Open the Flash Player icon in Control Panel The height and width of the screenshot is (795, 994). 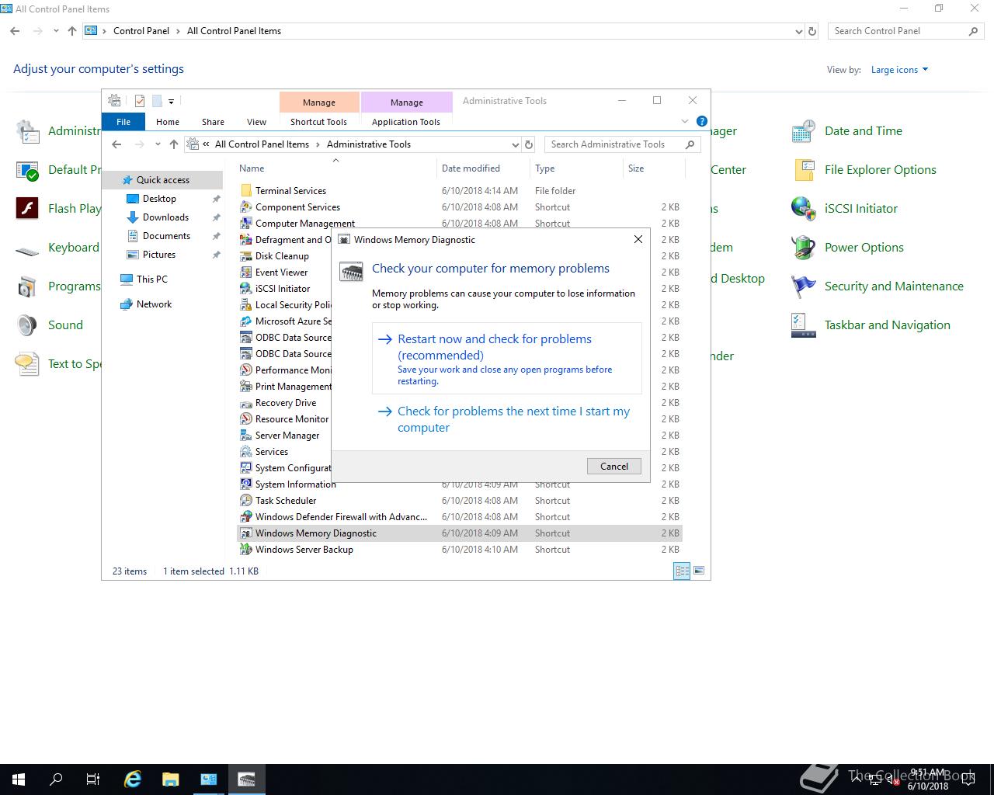click(x=27, y=209)
